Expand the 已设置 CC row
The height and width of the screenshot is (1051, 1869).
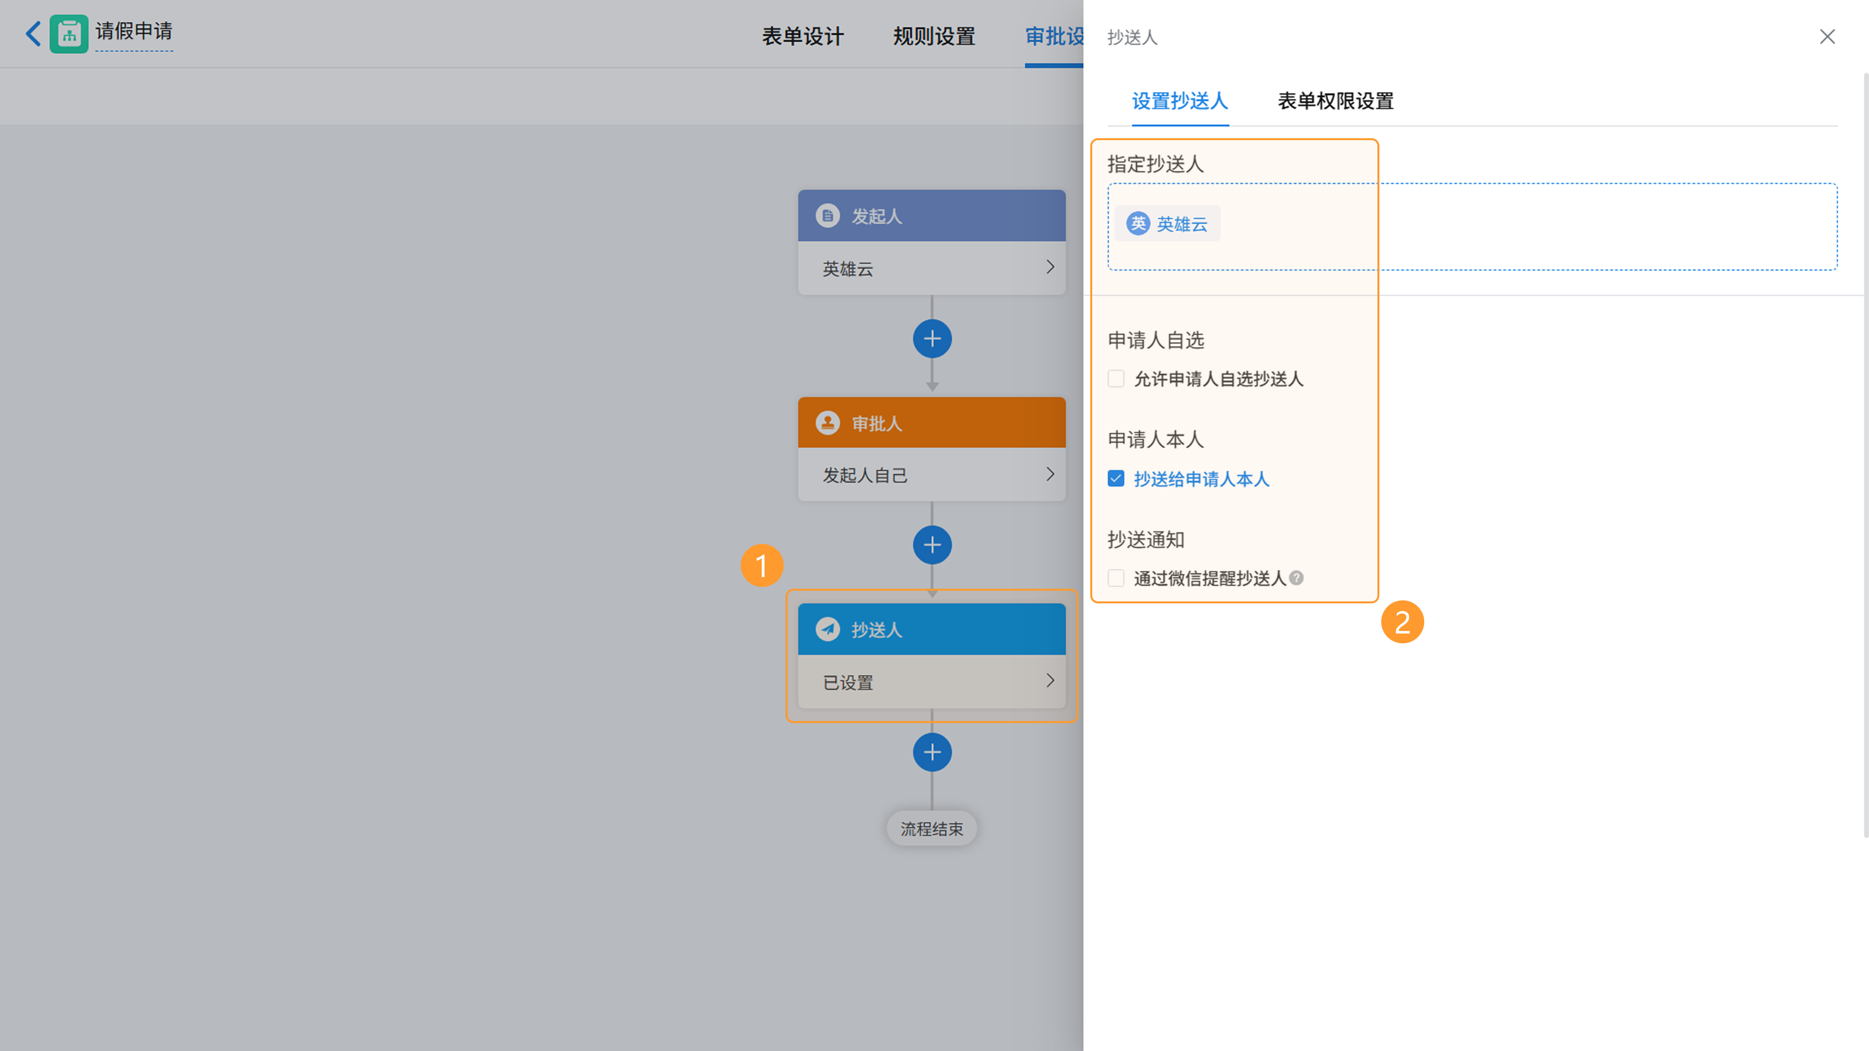click(1049, 681)
